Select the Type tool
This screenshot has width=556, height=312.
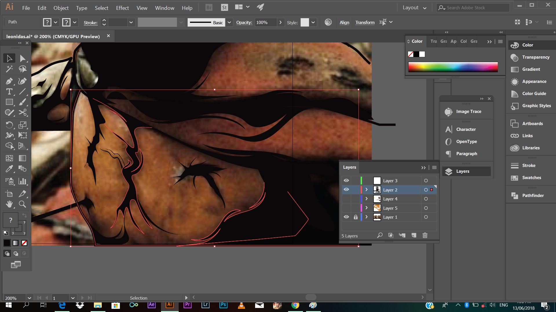pyautogui.click(x=9, y=92)
